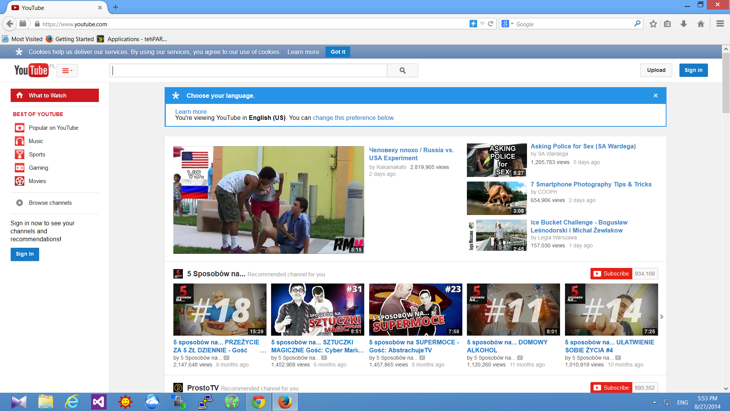Click the sidebar Sign In button
Viewport: 730px width, 411px height.
pyautogui.click(x=25, y=254)
